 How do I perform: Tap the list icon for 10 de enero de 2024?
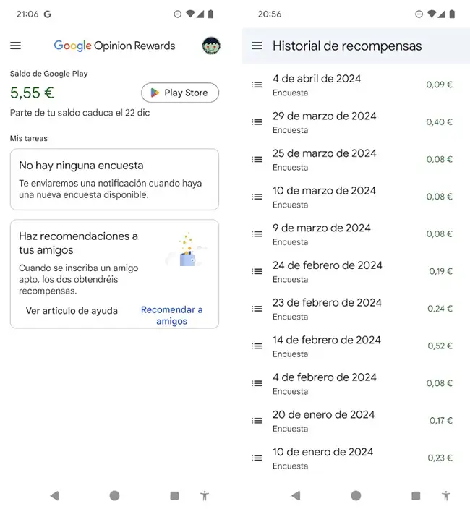(x=257, y=458)
